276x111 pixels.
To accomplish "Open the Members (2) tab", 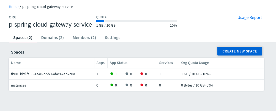I will click(84, 38).
